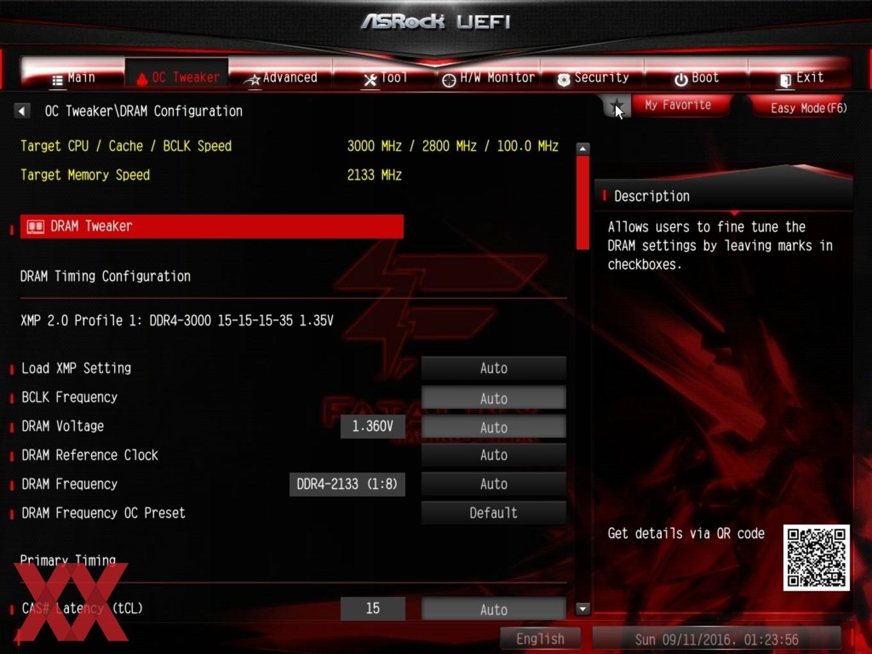Screen dimensions: 872x654
Task: Click the Main tab list icon
Action: [57, 80]
